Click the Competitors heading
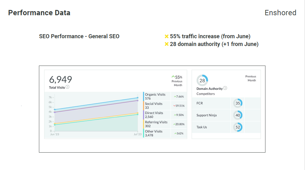This screenshot has height=170, width=305. tap(206, 94)
